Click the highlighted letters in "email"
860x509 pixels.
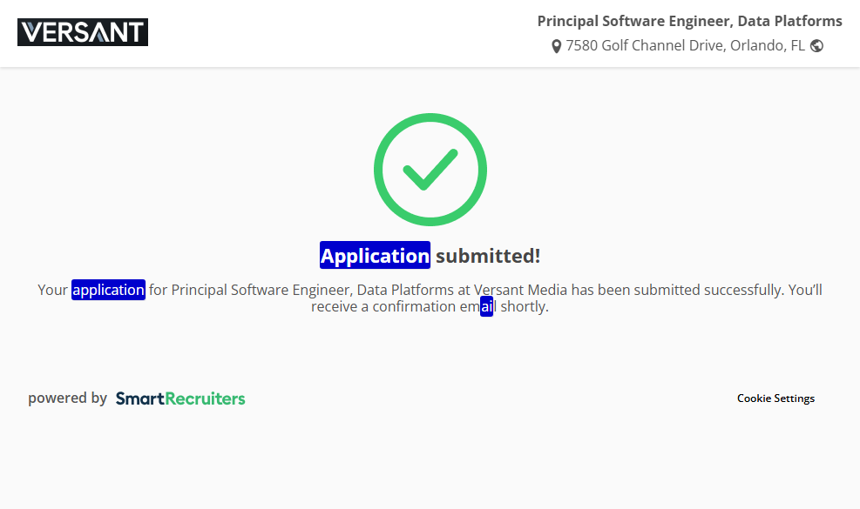click(487, 306)
